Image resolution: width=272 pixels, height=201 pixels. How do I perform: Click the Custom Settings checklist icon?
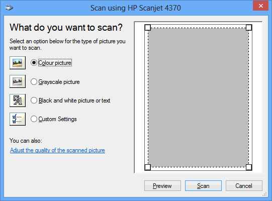[18, 119]
